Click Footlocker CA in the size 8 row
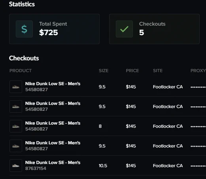Image resolution: width=206 pixels, height=179 pixels. point(168,126)
